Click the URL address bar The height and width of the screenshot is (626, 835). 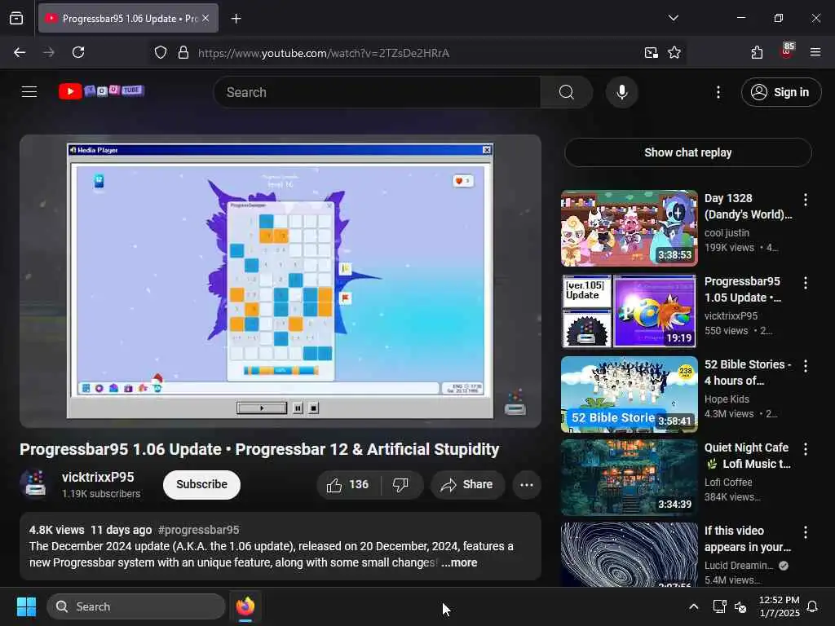click(x=415, y=53)
